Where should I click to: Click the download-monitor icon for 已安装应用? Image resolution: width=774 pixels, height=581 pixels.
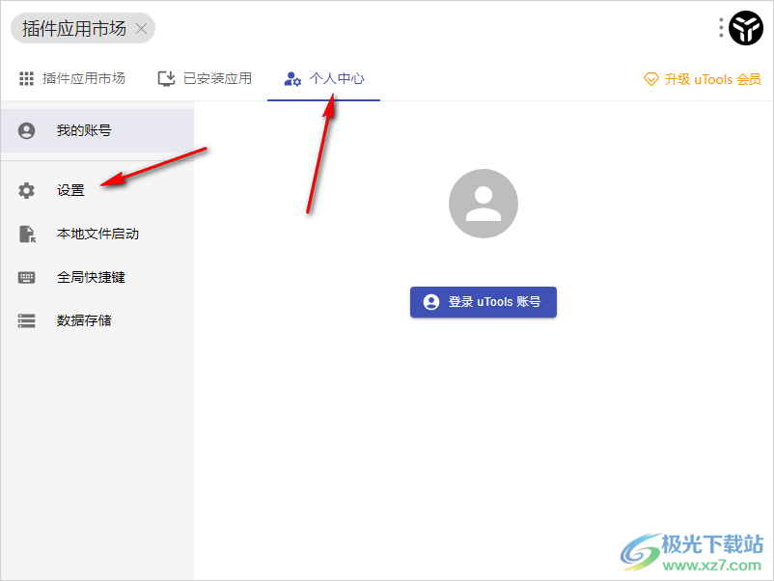166,78
